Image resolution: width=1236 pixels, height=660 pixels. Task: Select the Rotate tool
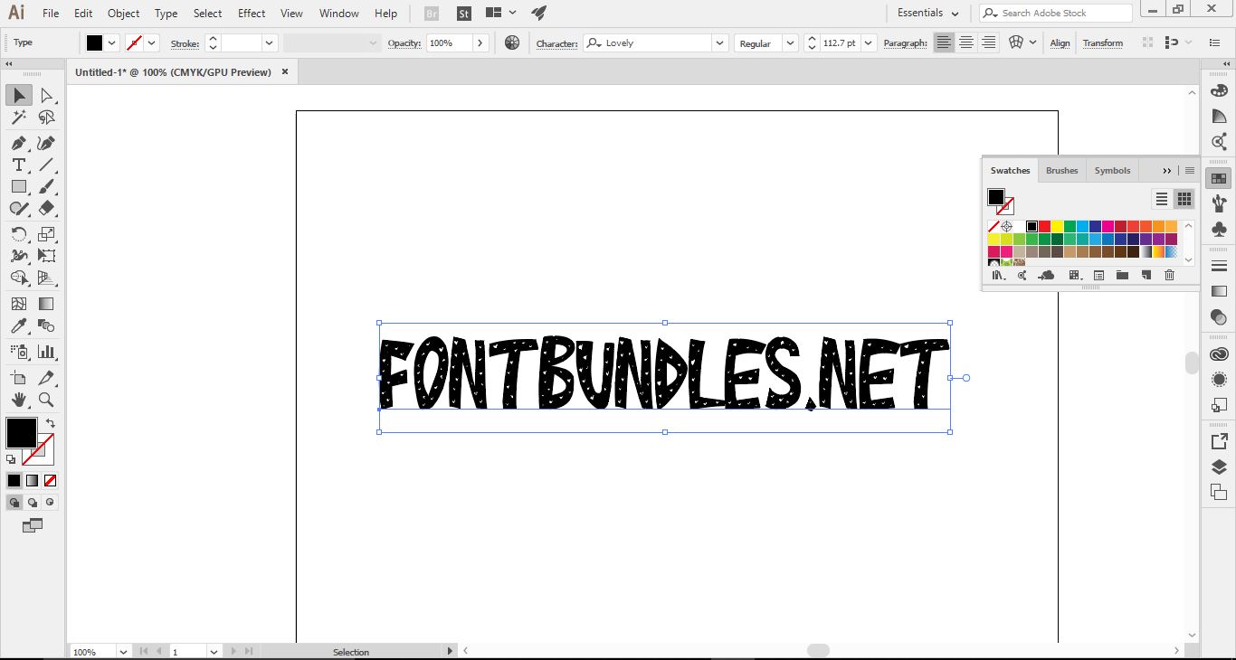18,234
